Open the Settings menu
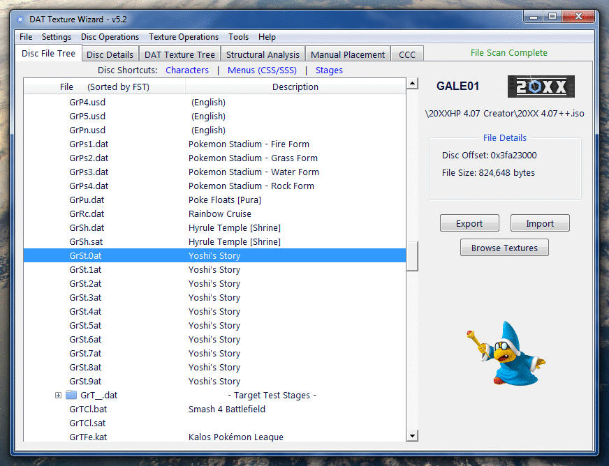Viewport: 609px width, 466px height. click(x=57, y=37)
